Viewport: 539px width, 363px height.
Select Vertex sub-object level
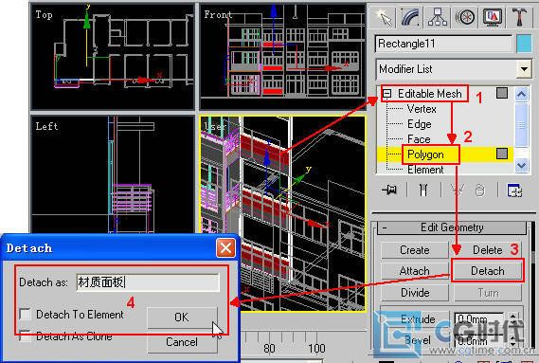pos(422,109)
